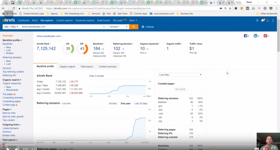The width and height of the screenshot is (280, 150).
Task: Switch to the Organic search tab
Action: tap(67, 66)
